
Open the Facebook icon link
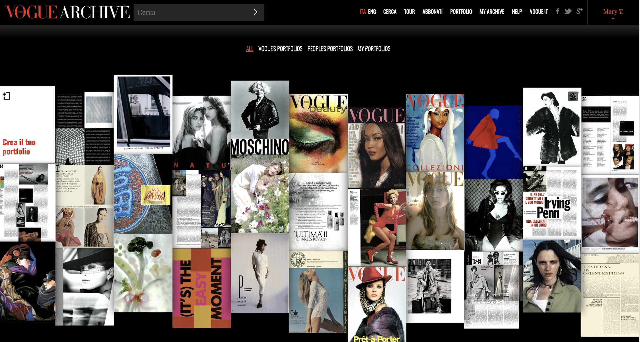(x=557, y=12)
